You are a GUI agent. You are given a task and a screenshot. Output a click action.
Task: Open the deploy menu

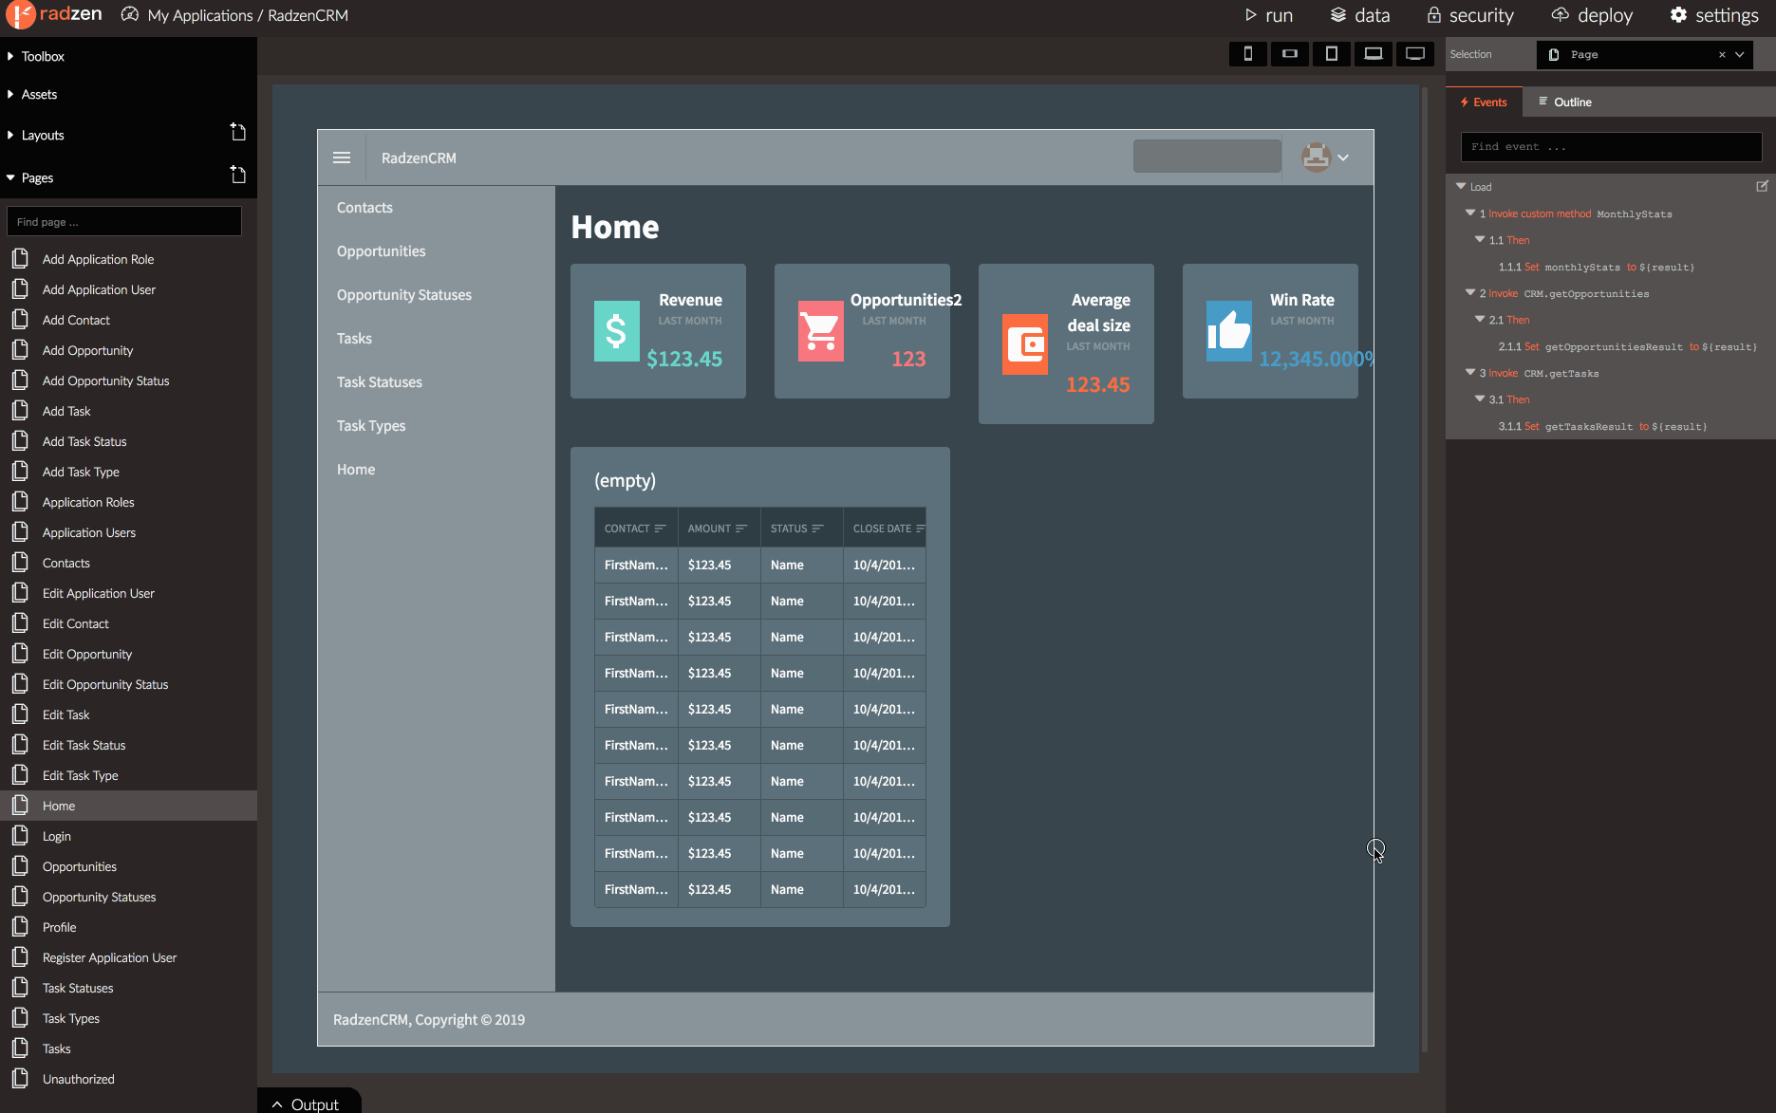(1592, 15)
